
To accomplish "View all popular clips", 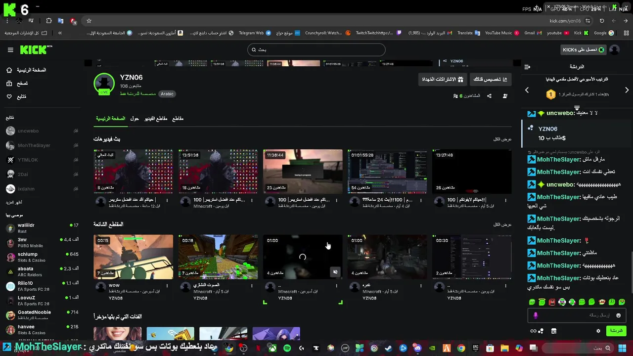I will pos(502,224).
